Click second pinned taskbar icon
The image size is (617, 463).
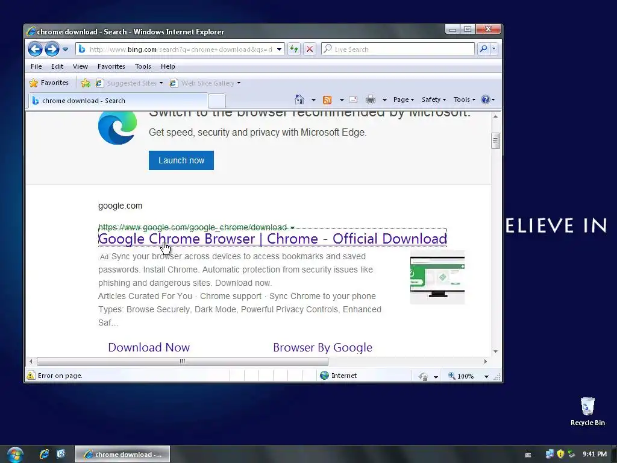click(x=61, y=454)
